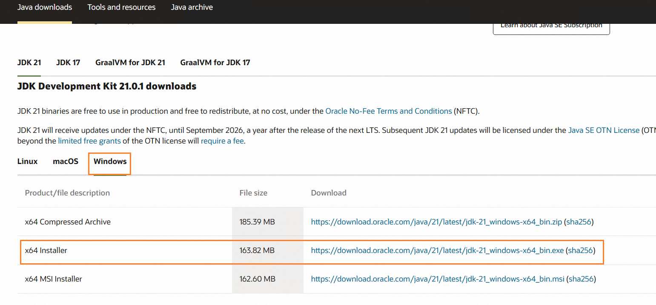This screenshot has width=656, height=305.
Task: Click the x64 MSI Installer row label
Action: click(x=54, y=279)
